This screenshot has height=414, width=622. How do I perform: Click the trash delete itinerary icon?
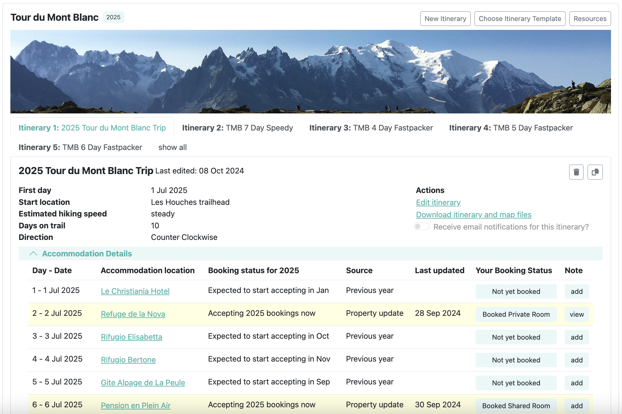click(576, 172)
